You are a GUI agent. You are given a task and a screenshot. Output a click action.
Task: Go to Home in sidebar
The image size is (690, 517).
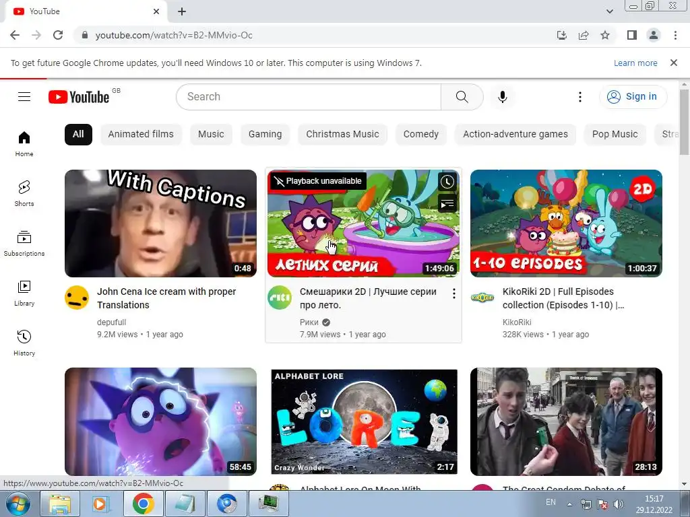[x=24, y=144]
